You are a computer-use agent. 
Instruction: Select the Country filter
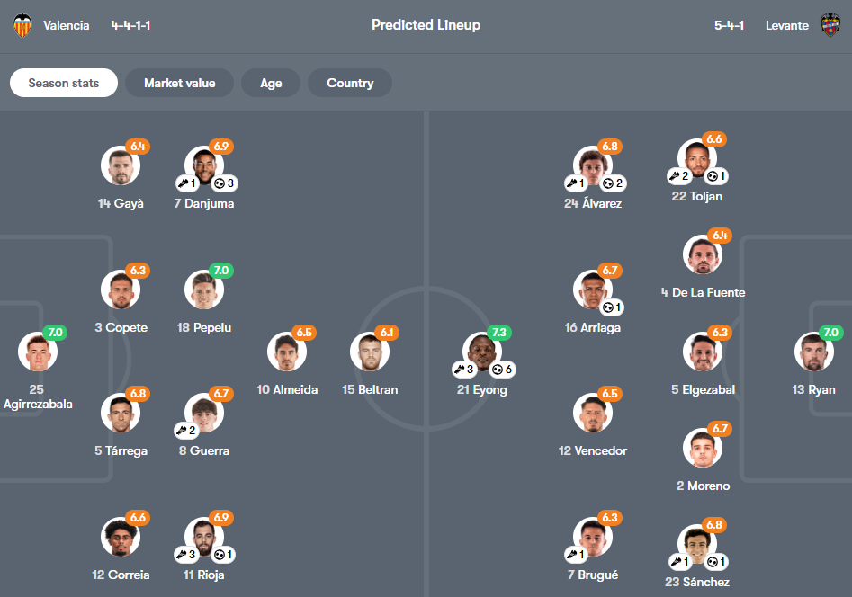click(x=349, y=83)
